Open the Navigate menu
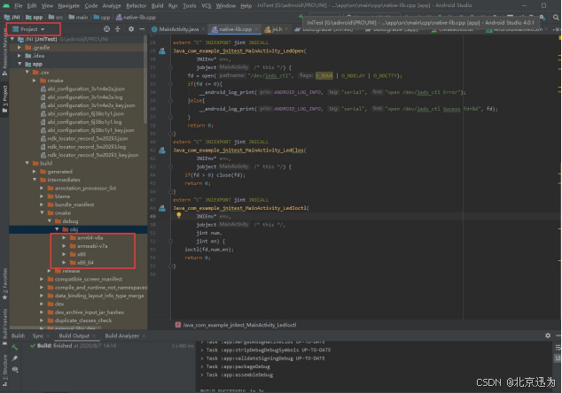Screen dimensions: 562x393 pyautogui.click(x=68, y=5)
